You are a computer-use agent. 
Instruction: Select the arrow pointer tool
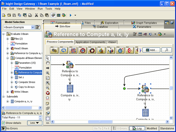(48, 58)
